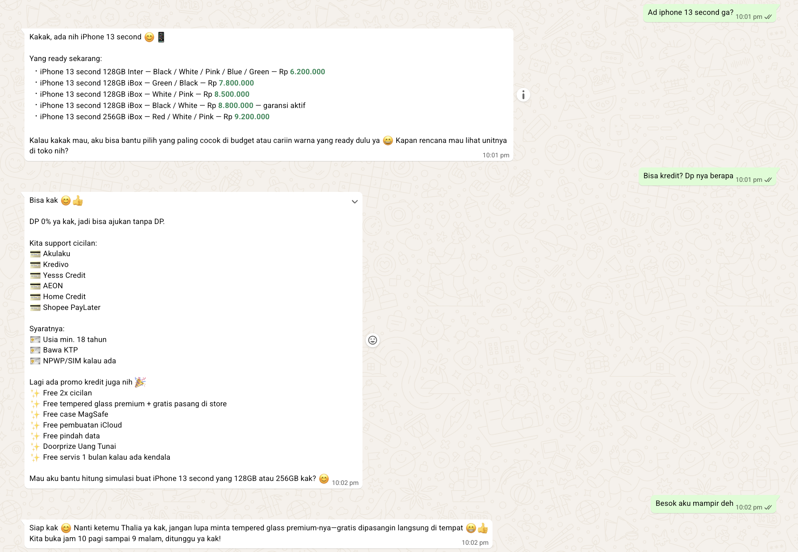
Task: Click the 'Doorprize Uang Tunai' promo line
Action: [x=73, y=446]
